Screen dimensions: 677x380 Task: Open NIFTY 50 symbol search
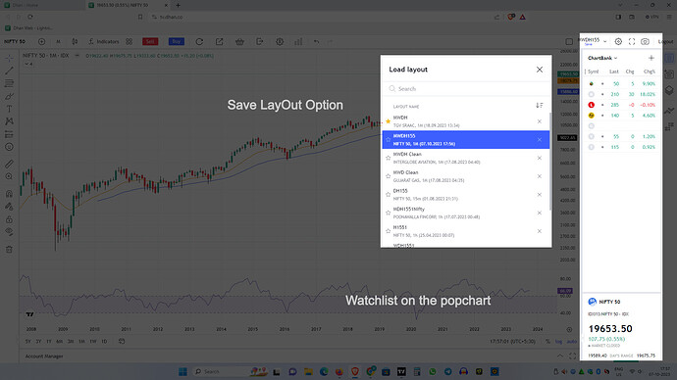click(x=15, y=42)
